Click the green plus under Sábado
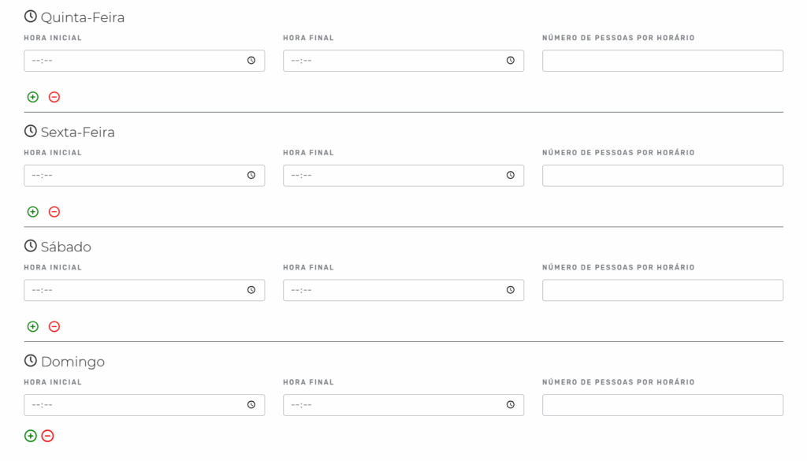The width and height of the screenshot is (807, 461). click(x=33, y=326)
